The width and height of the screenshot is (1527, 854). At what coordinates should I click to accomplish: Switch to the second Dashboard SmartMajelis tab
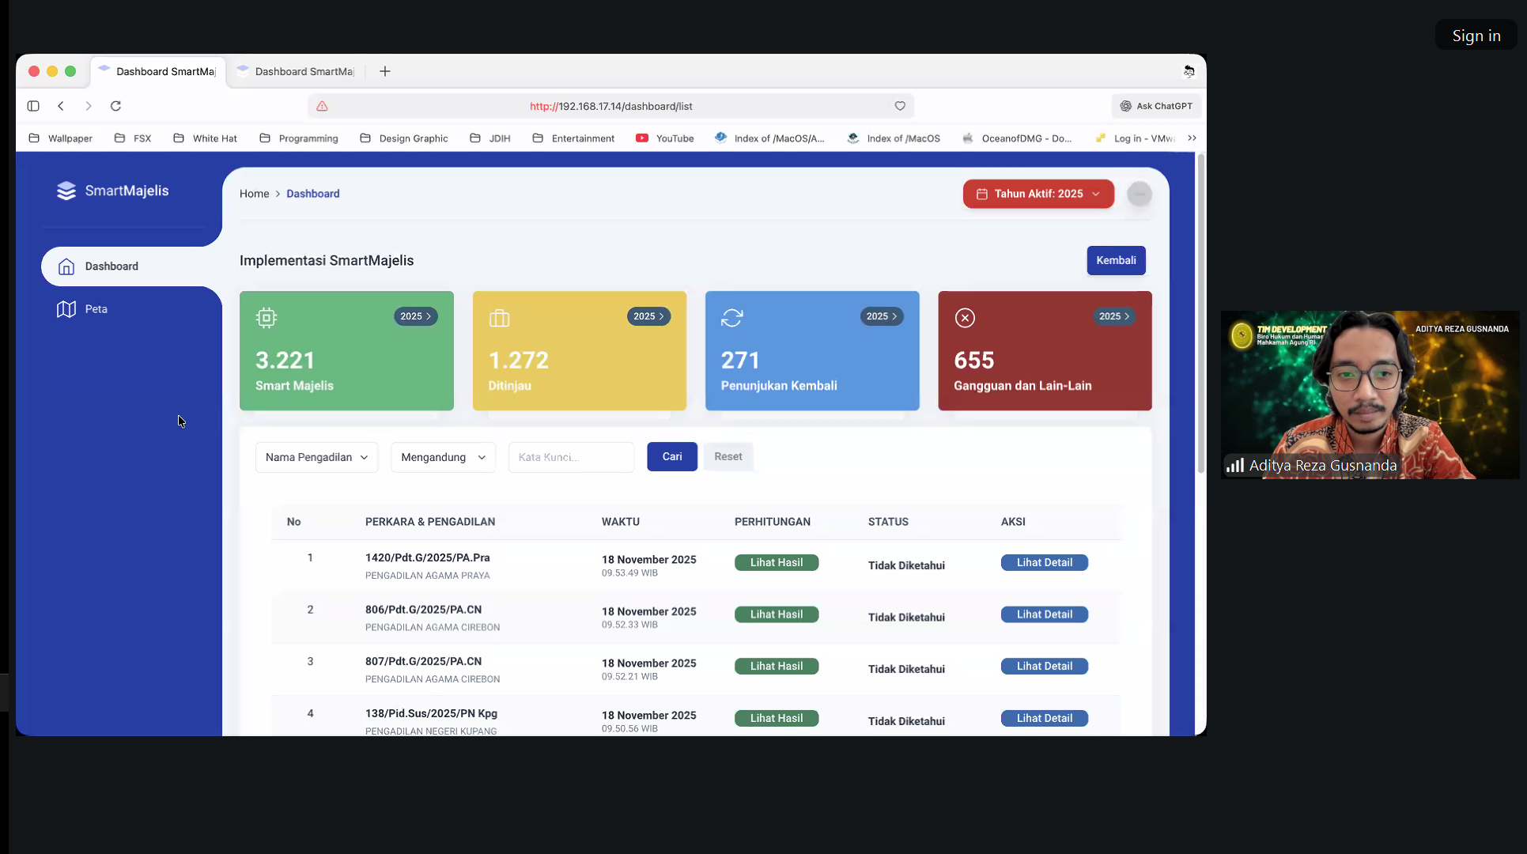point(304,71)
